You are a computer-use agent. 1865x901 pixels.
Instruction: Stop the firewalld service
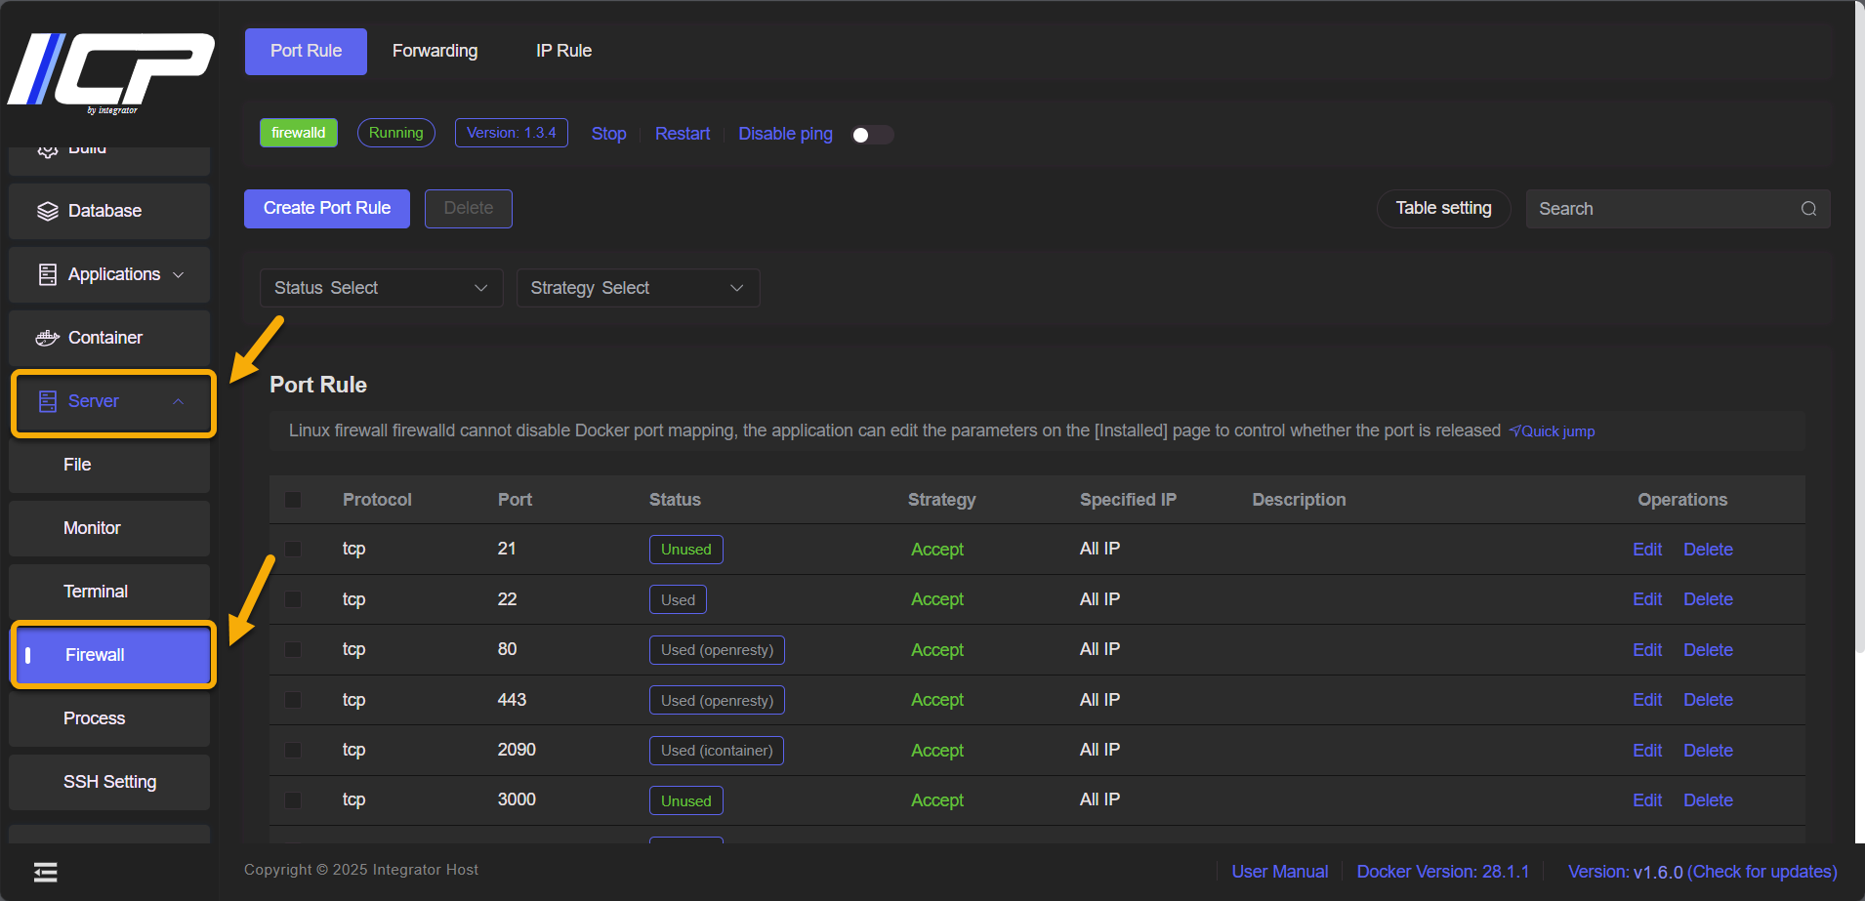tap(608, 134)
